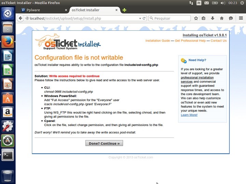Click the Learn More! link
Viewport: 246px width, 184px height.
click(189, 115)
